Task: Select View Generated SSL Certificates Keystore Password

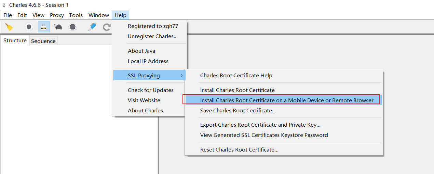Action: click(284, 135)
